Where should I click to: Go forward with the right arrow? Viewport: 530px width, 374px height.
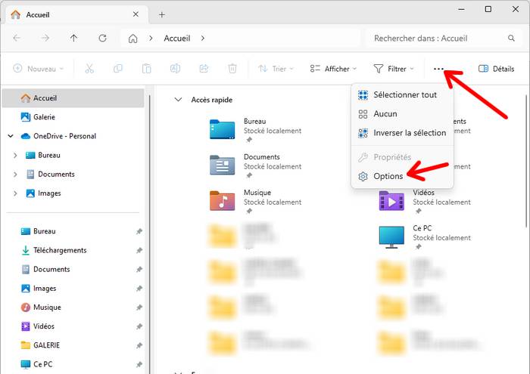click(x=45, y=38)
